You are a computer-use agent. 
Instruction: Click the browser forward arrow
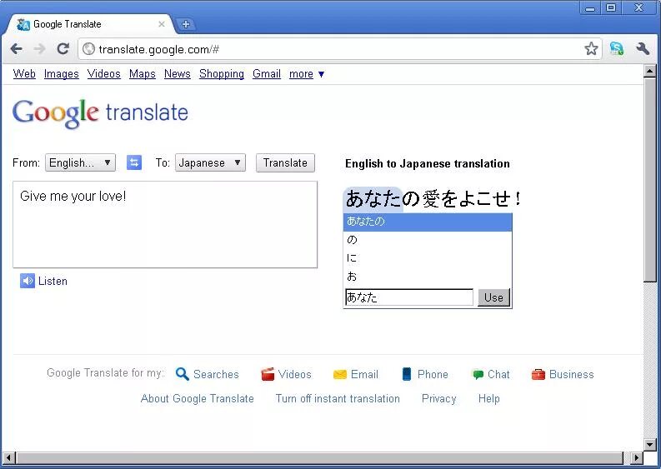40,49
